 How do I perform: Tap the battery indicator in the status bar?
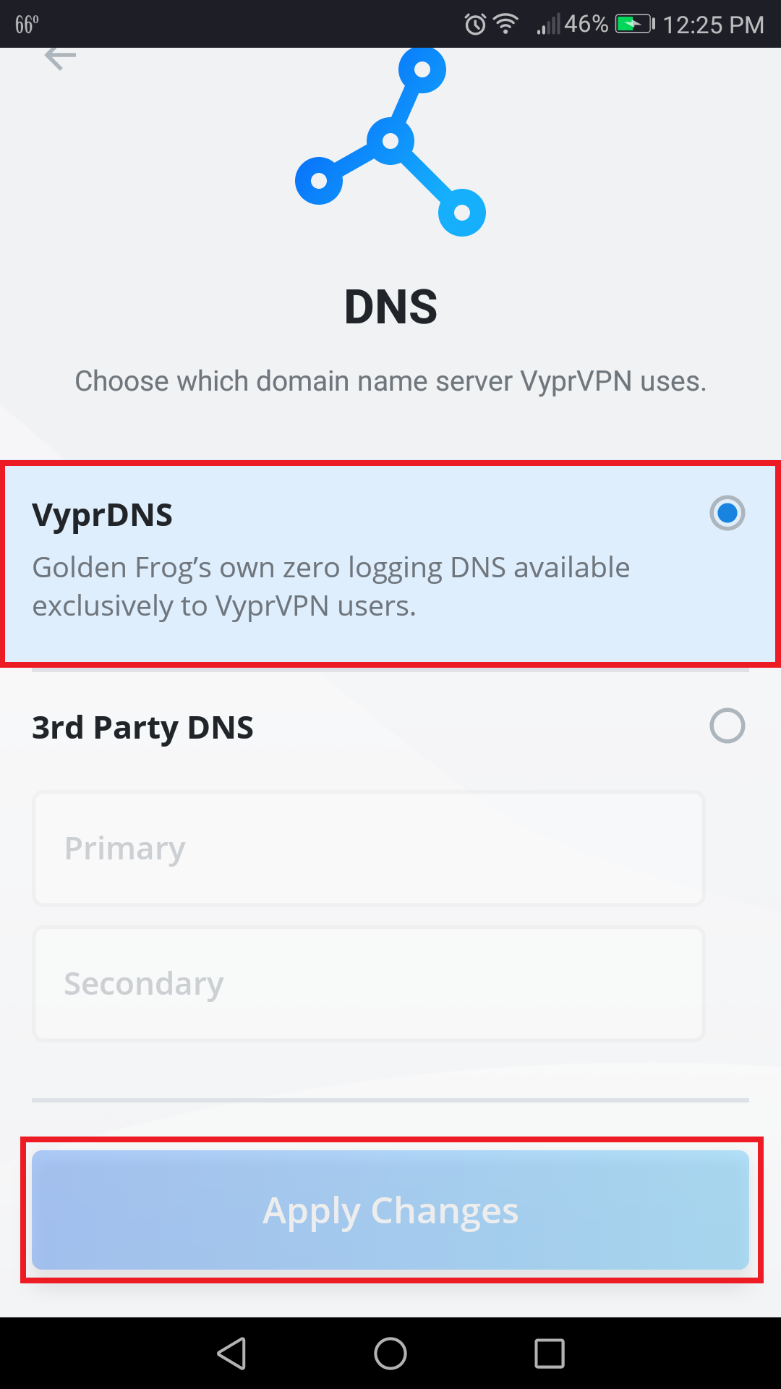coord(631,24)
